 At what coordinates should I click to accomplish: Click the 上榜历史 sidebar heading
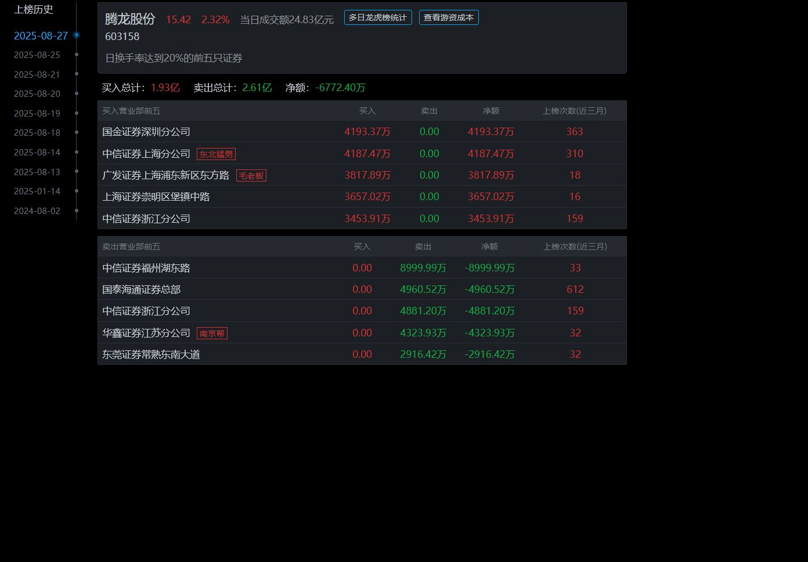coord(34,9)
